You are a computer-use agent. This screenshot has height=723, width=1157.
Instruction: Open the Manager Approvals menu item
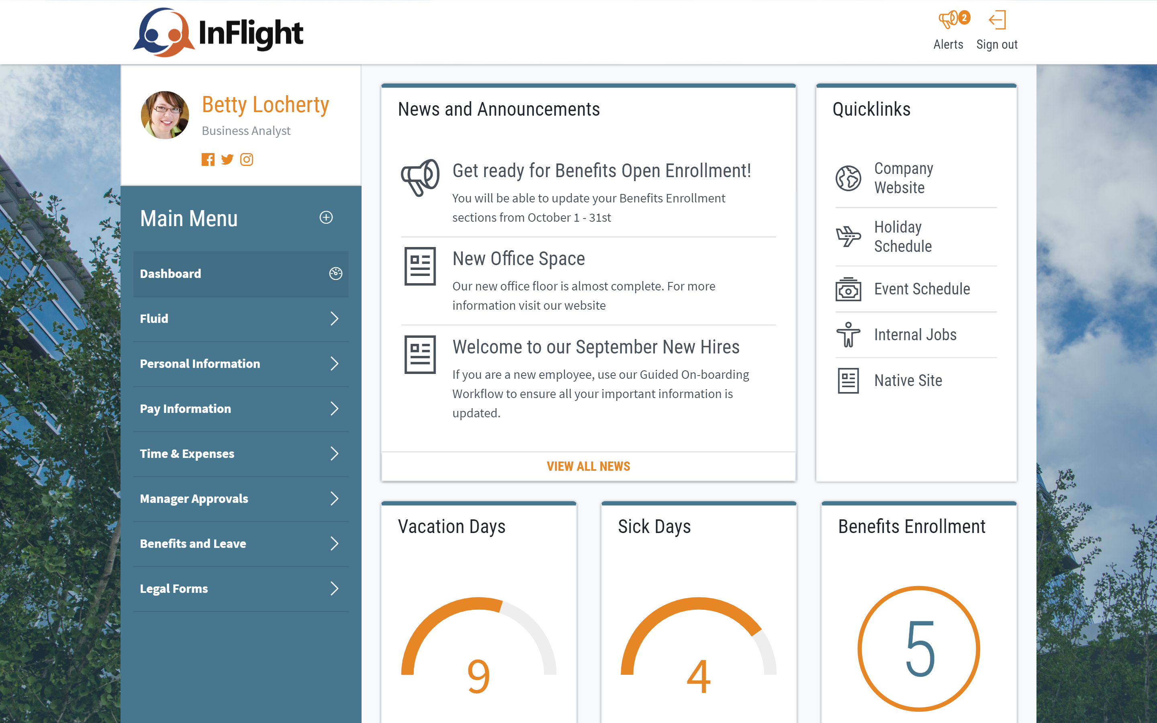click(241, 499)
